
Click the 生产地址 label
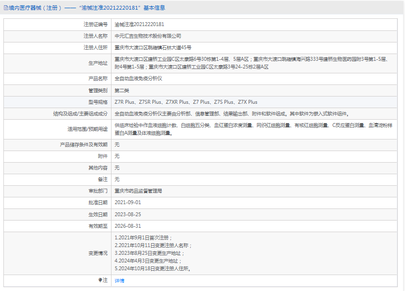98,63
